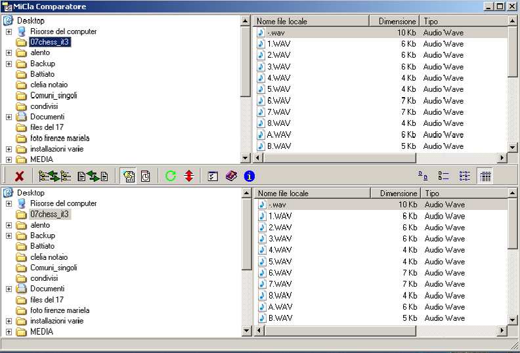Click the red X delete icon
Image resolution: width=520 pixels, height=353 pixels.
tap(20, 176)
